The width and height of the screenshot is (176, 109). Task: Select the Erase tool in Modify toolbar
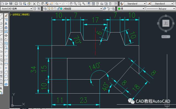pyautogui.click(x=6, y=15)
